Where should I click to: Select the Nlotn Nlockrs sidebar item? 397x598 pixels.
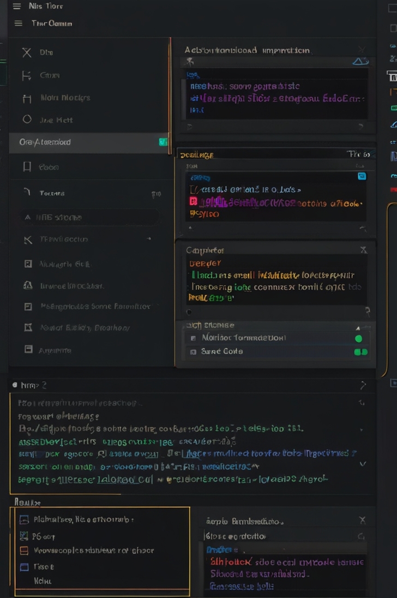pyautogui.click(x=65, y=98)
